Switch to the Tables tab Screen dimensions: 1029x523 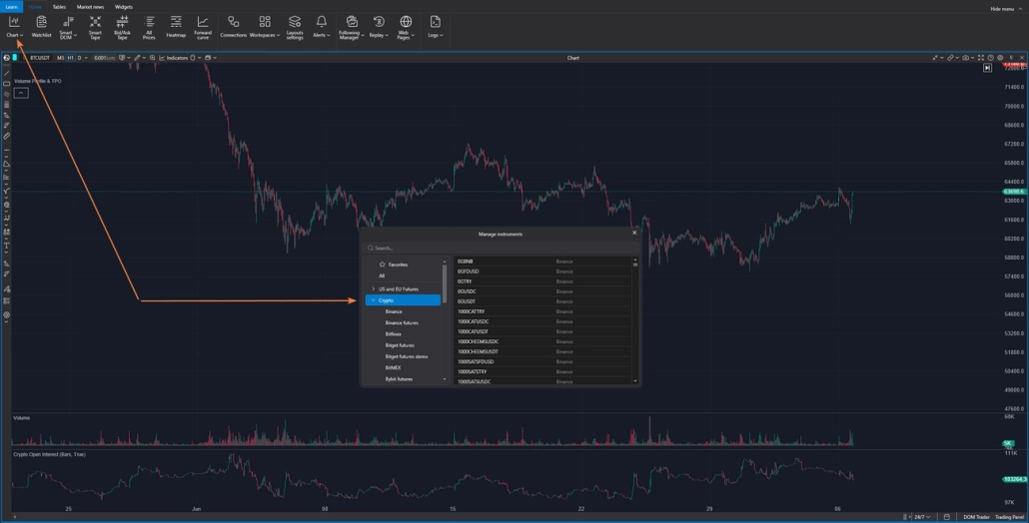coord(59,7)
